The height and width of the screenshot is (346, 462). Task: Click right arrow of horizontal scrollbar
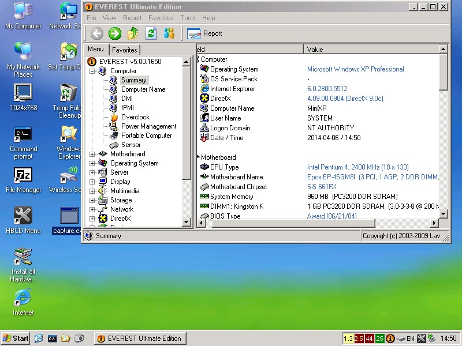[x=434, y=223]
